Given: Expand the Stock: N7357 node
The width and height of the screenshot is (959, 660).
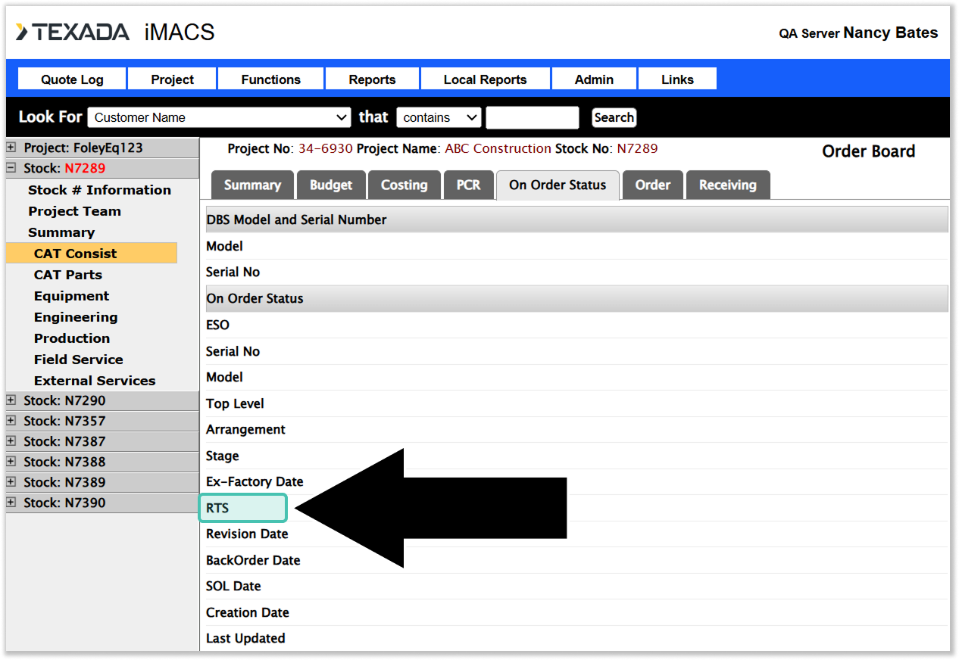Looking at the screenshot, I should coord(11,421).
